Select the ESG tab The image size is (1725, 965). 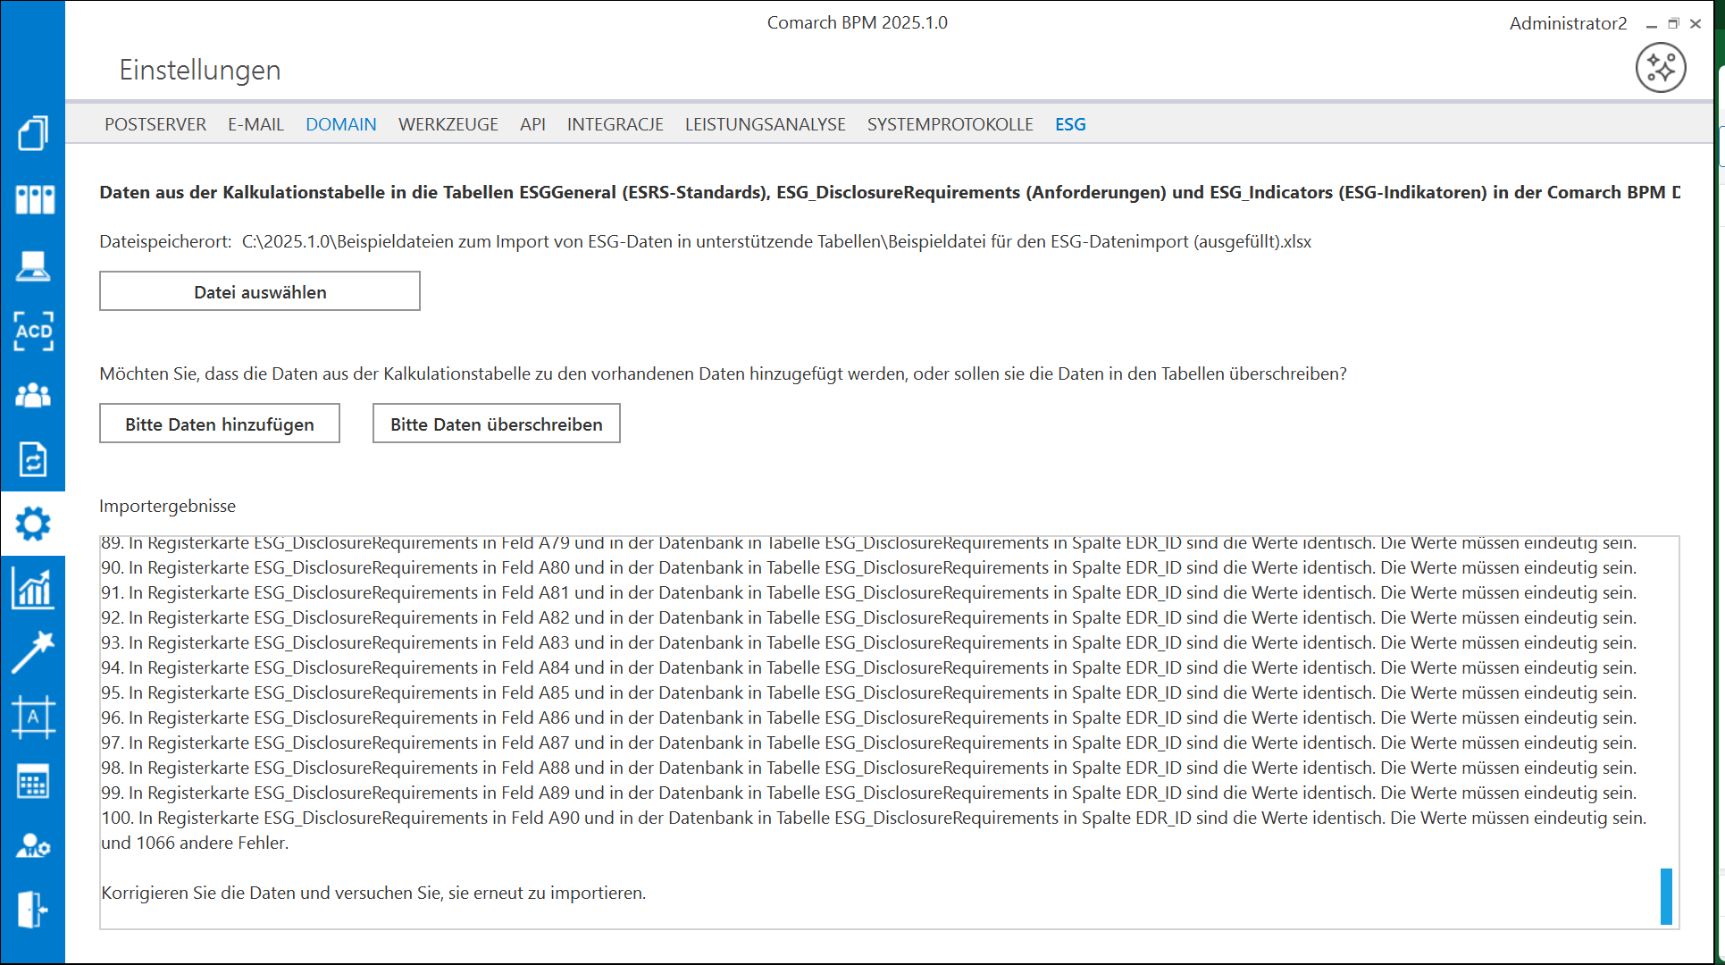(x=1070, y=124)
